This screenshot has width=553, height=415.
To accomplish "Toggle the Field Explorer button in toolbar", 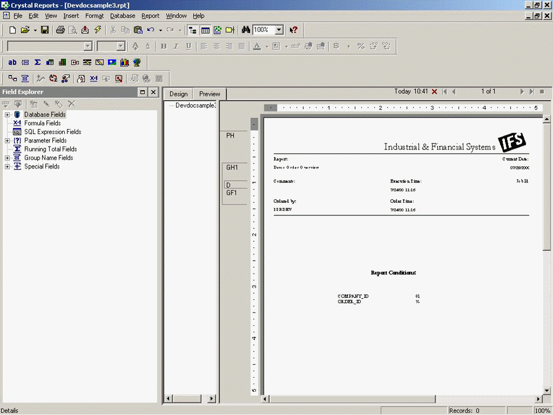I will point(205,30).
